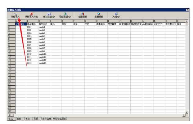193x124 pixels.
Task: Click the 查看模板 magnifier icon
Action: pos(99,14)
